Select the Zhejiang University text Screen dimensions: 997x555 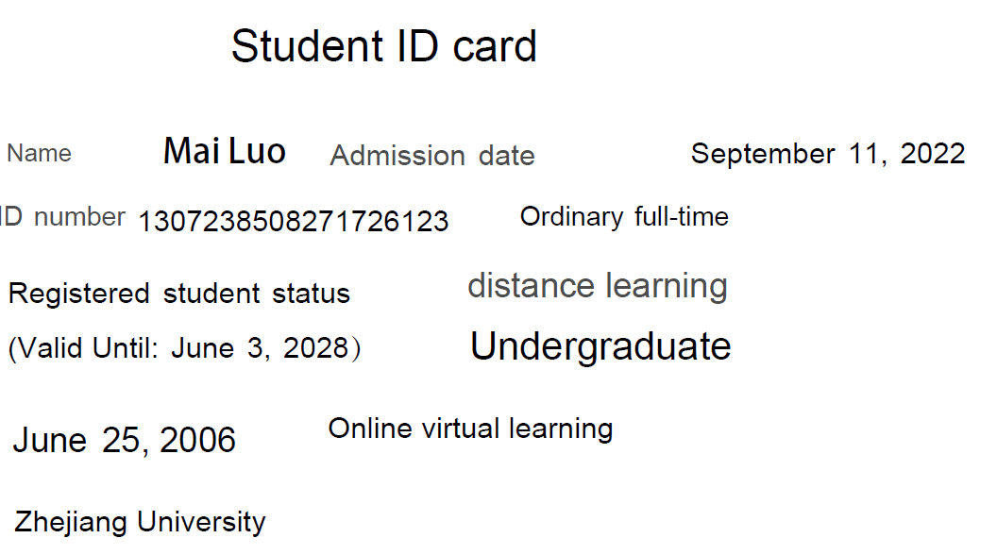point(140,522)
